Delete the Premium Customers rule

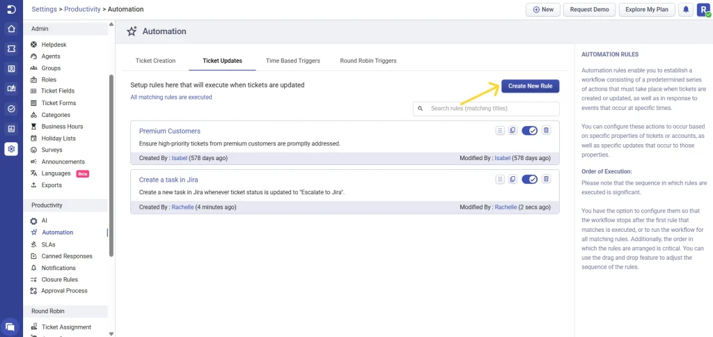pyautogui.click(x=546, y=130)
